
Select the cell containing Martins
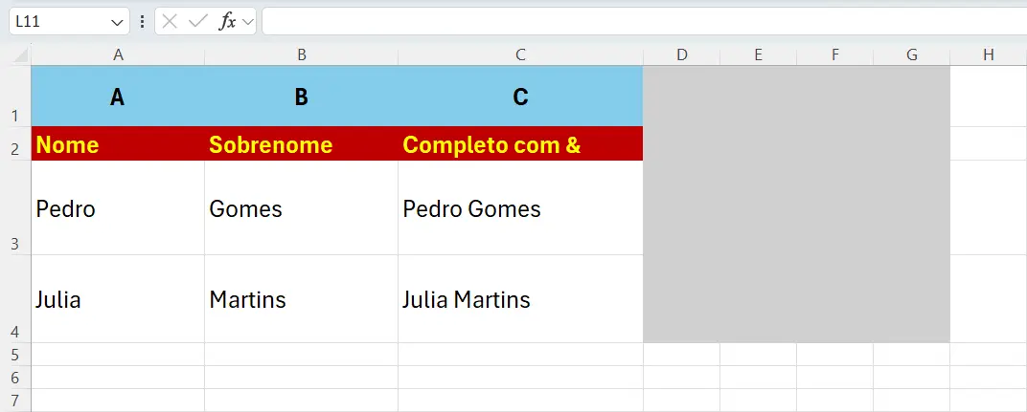pos(301,299)
